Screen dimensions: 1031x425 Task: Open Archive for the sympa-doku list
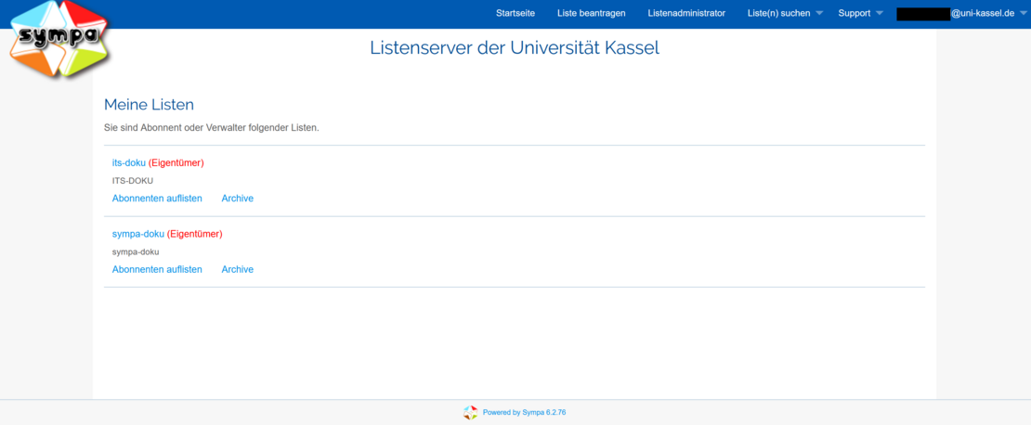pos(238,269)
